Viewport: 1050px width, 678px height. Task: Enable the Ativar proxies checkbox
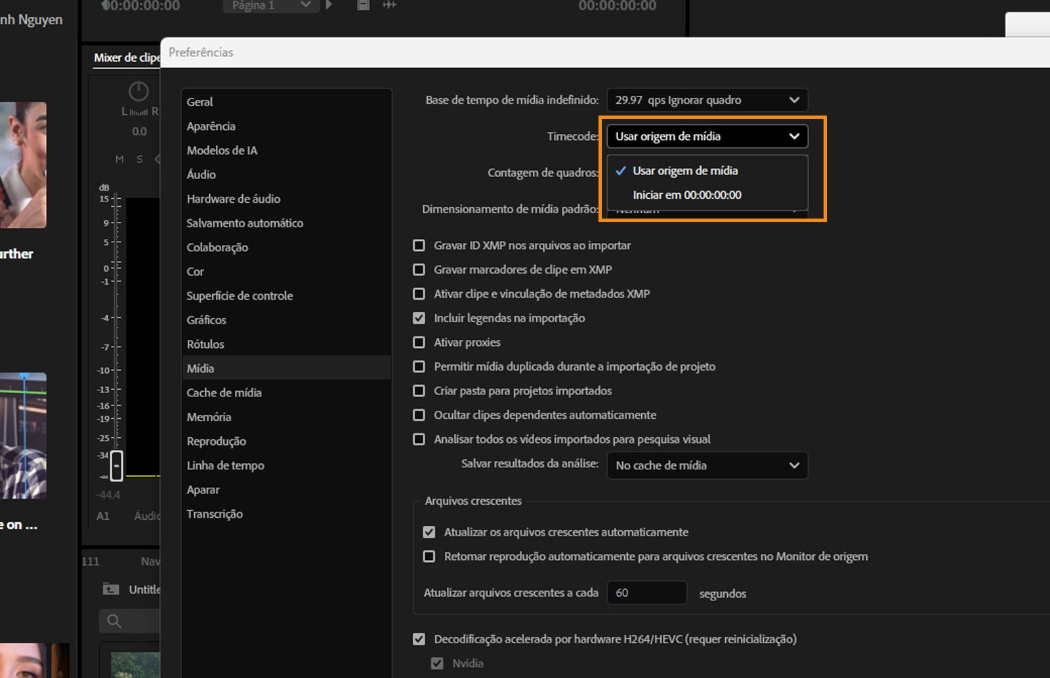click(x=419, y=342)
